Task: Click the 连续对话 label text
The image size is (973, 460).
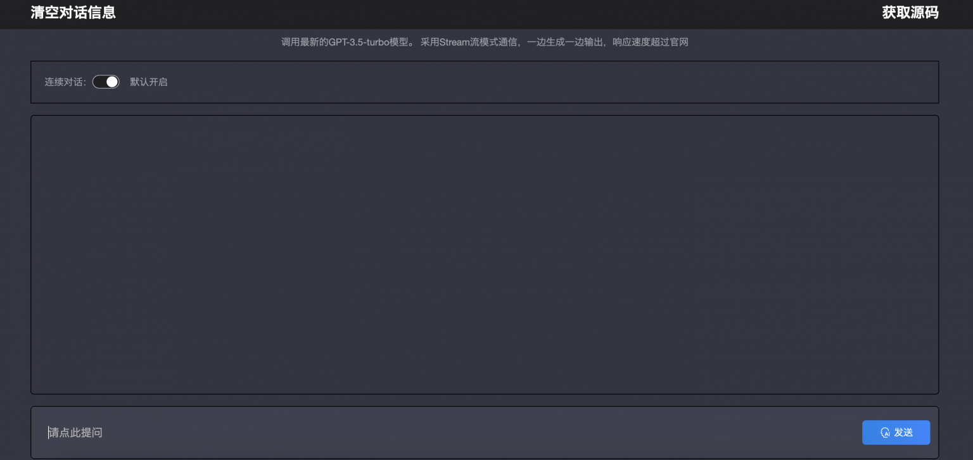Action: tap(65, 82)
